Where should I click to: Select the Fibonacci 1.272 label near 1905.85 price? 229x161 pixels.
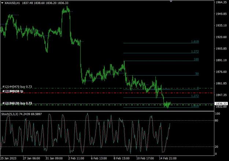(x=195, y=51)
